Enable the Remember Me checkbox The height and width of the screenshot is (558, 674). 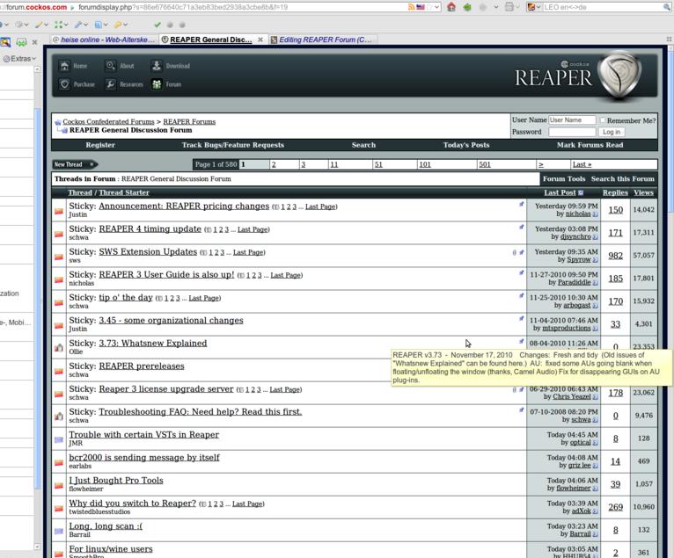[602, 120]
